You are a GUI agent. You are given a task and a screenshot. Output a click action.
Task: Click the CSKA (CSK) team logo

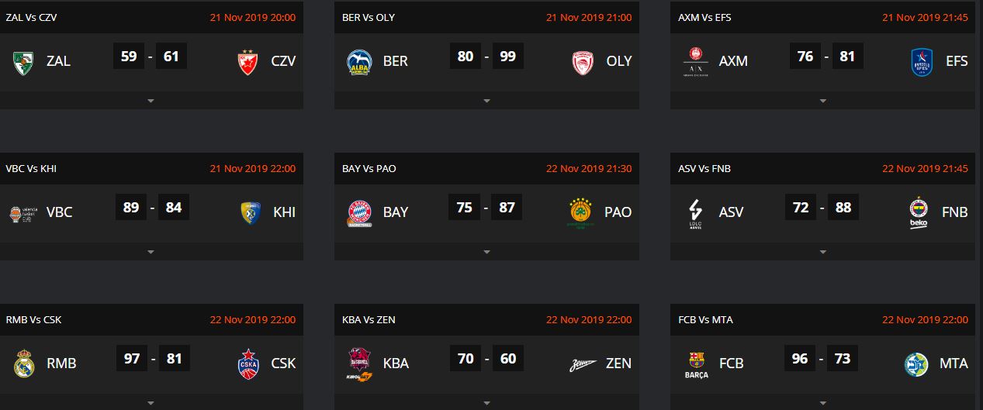[248, 363]
